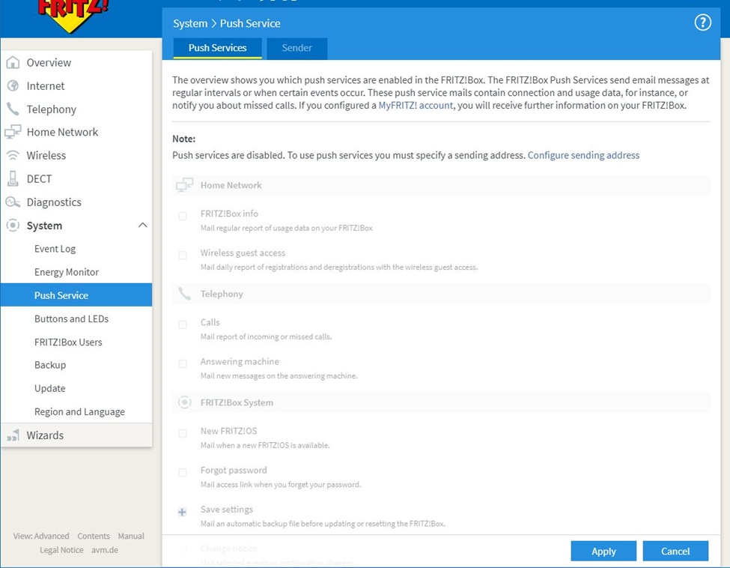Enable the FRITZ!Box info checkbox

click(183, 217)
